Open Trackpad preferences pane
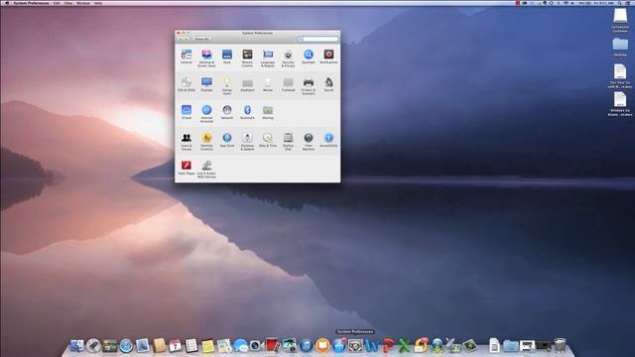 (288, 84)
